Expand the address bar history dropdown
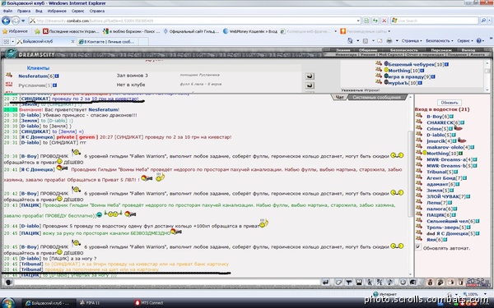Viewport: 494px width, 308px height. coord(358,21)
